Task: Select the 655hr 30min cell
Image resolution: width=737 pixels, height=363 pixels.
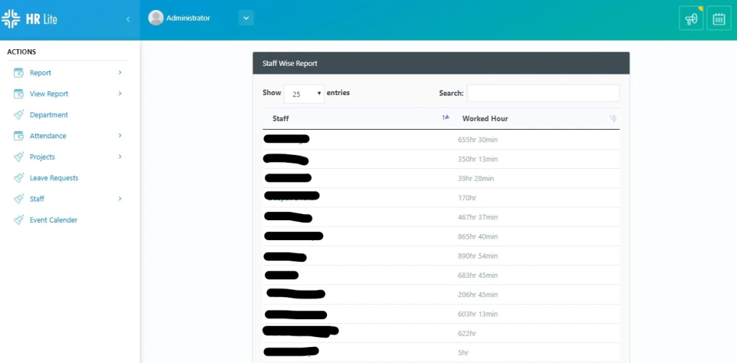Action: pyautogui.click(x=478, y=140)
